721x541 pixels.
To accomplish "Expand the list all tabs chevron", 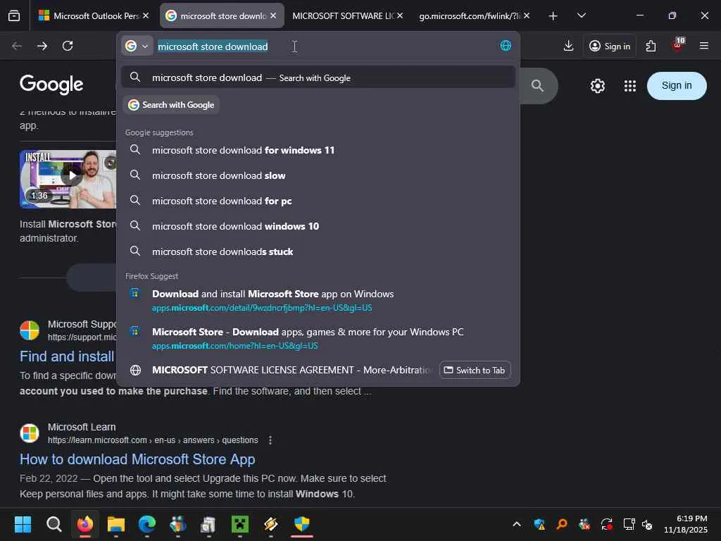I will tap(581, 15).
